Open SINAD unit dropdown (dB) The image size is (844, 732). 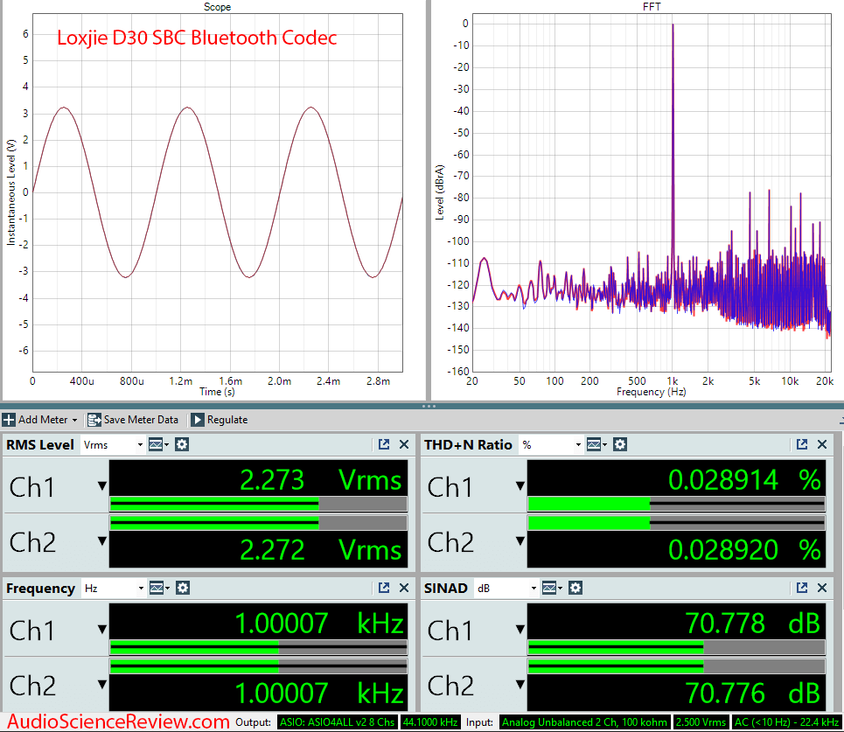tap(506, 589)
